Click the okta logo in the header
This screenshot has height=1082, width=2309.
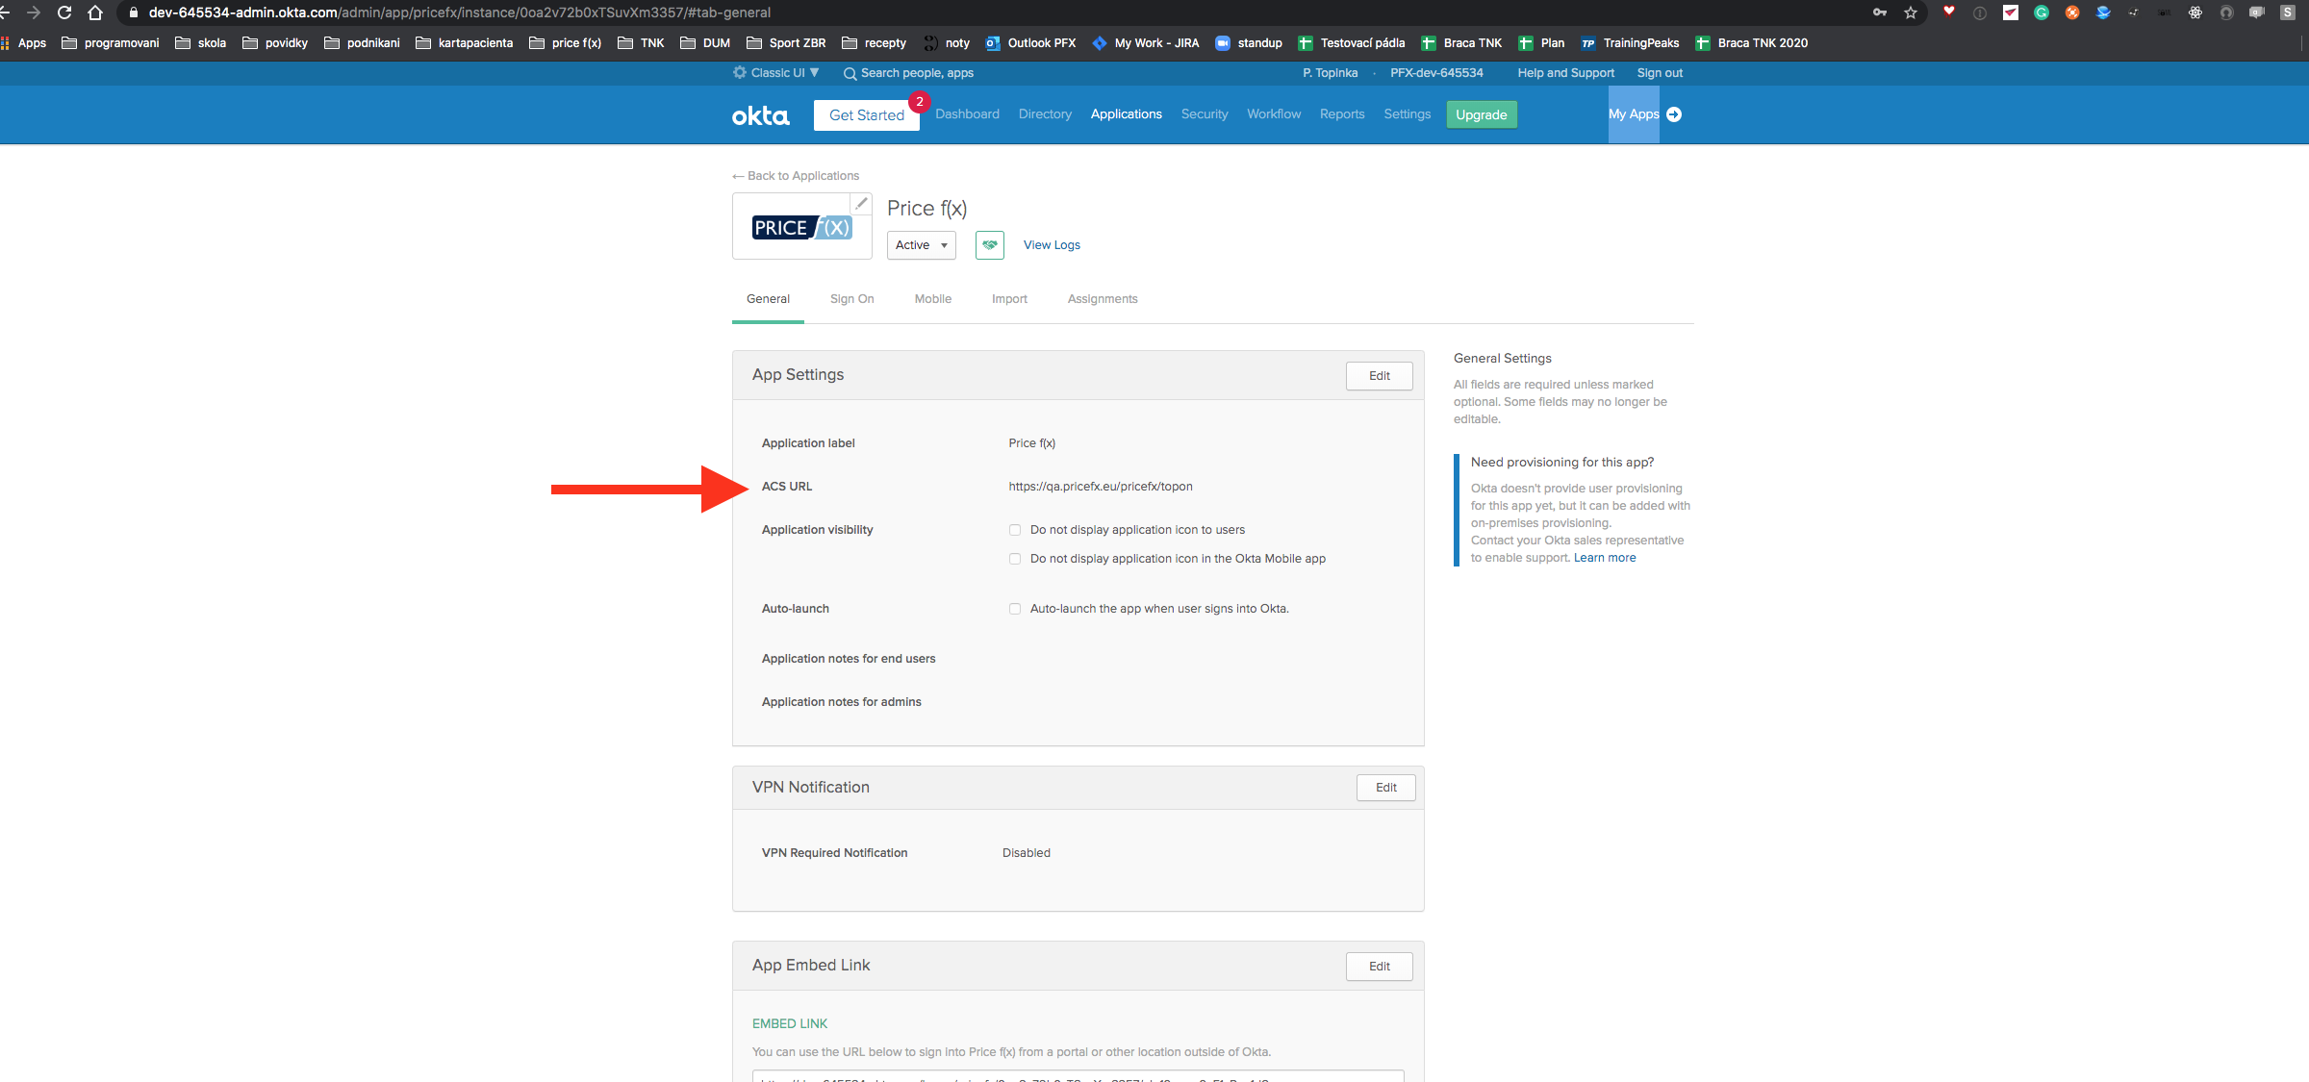coord(760,115)
